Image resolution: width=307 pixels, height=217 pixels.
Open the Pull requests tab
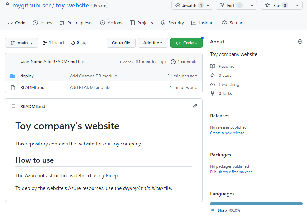[76, 23]
